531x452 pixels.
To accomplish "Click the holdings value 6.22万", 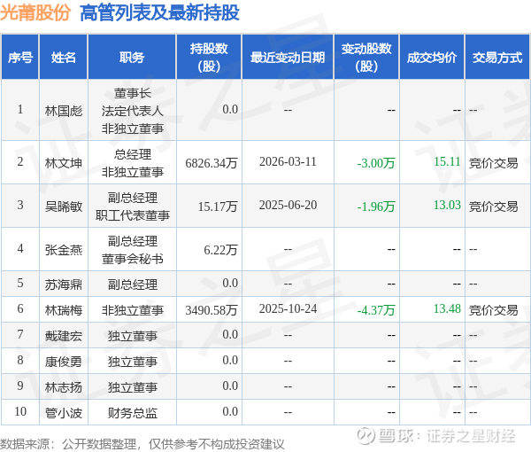I will coord(220,250).
